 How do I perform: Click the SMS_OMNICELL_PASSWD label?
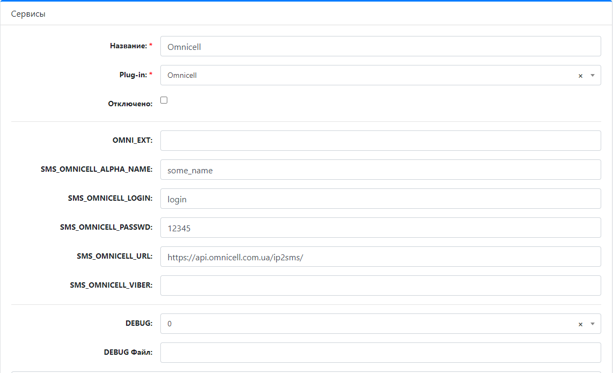click(x=106, y=227)
